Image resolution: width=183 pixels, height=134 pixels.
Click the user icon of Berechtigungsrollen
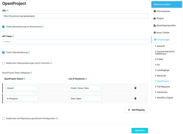click(155, 25)
